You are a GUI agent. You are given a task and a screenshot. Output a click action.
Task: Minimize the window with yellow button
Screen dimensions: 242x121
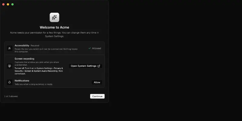(8, 4)
